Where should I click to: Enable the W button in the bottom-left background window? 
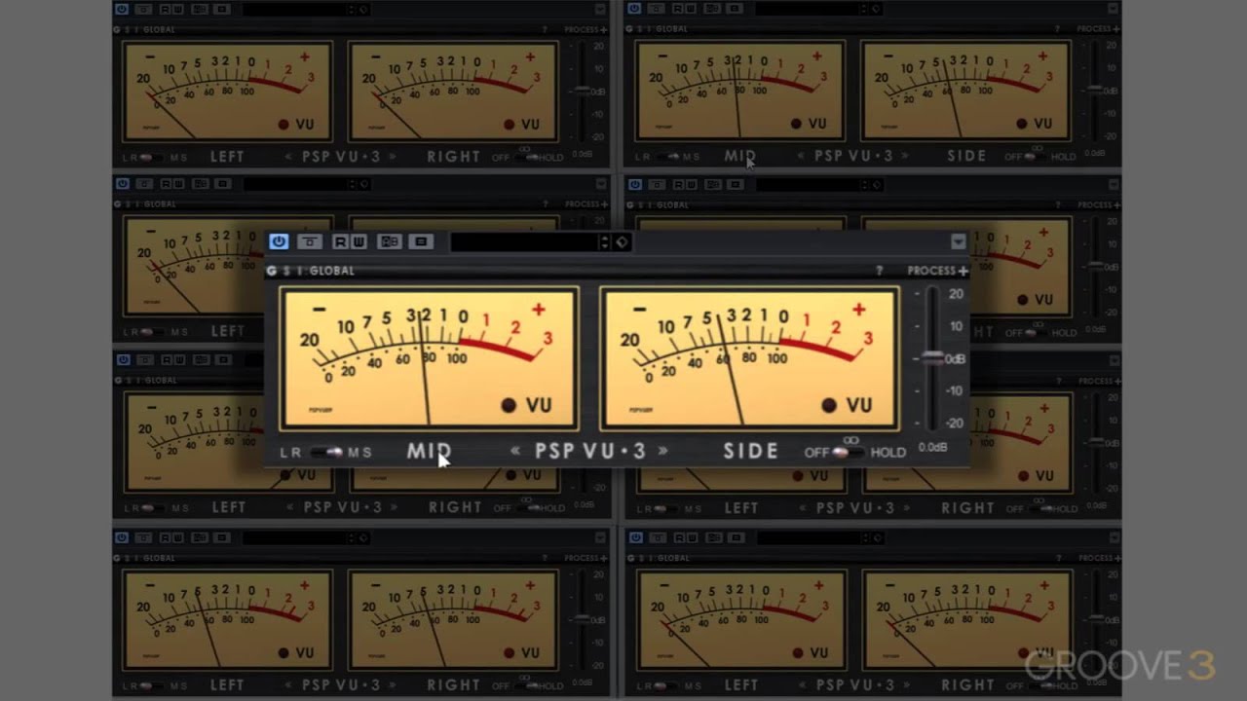tap(179, 537)
